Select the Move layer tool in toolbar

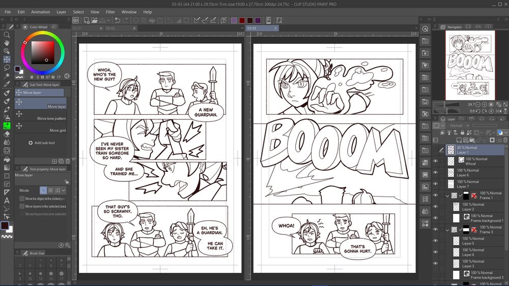point(7,59)
